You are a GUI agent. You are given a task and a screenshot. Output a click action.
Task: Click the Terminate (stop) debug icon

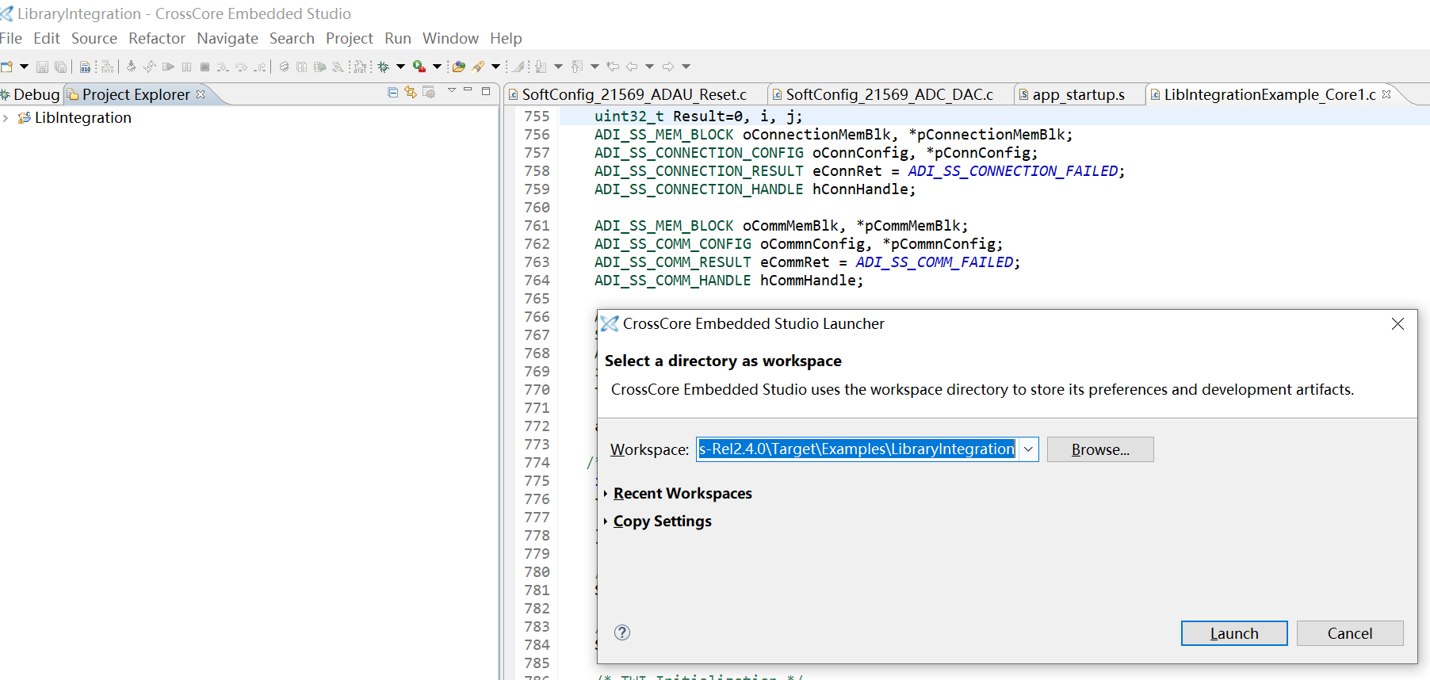[x=205, y=67]
